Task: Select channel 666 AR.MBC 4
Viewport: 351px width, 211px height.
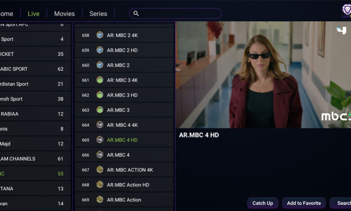Action: point(124,155)
